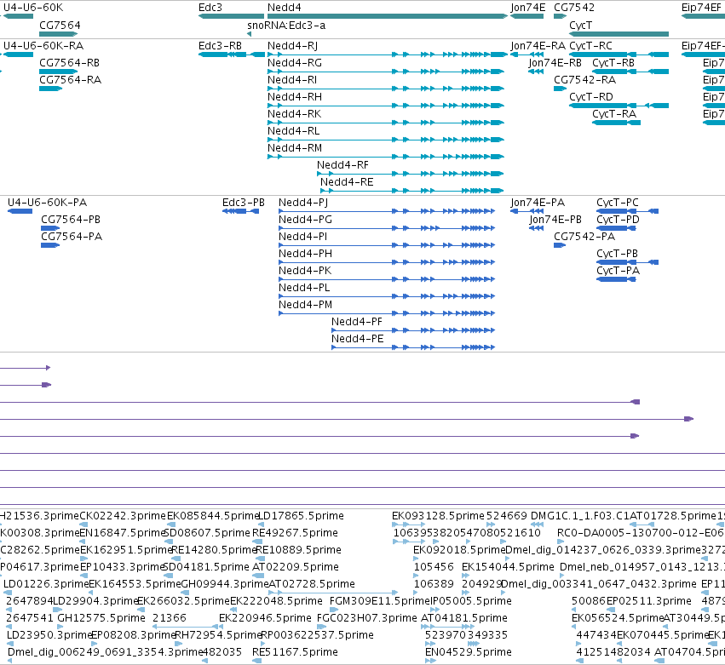Viewport: 725px width, 665px height.
Task: Select the snoRNA:Edc3-a feature label
Action: [286, 25]
